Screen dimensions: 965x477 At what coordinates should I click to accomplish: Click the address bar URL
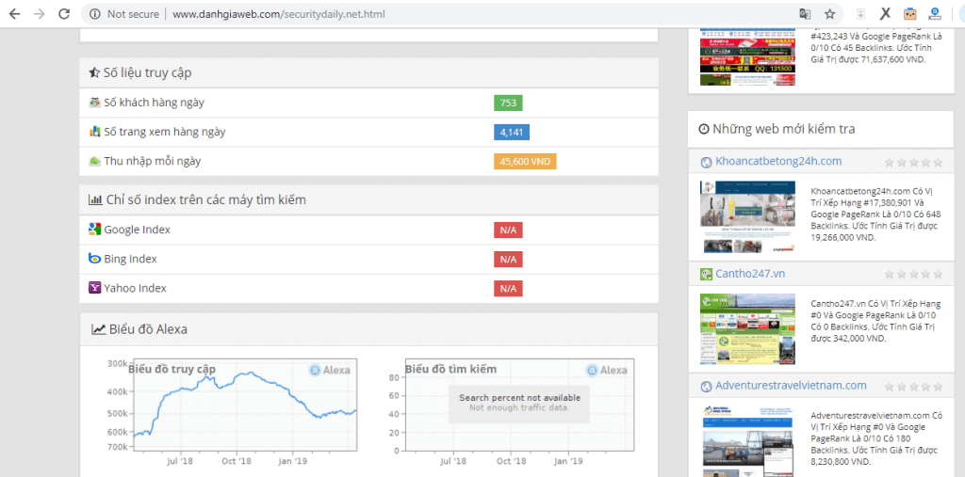279,13
